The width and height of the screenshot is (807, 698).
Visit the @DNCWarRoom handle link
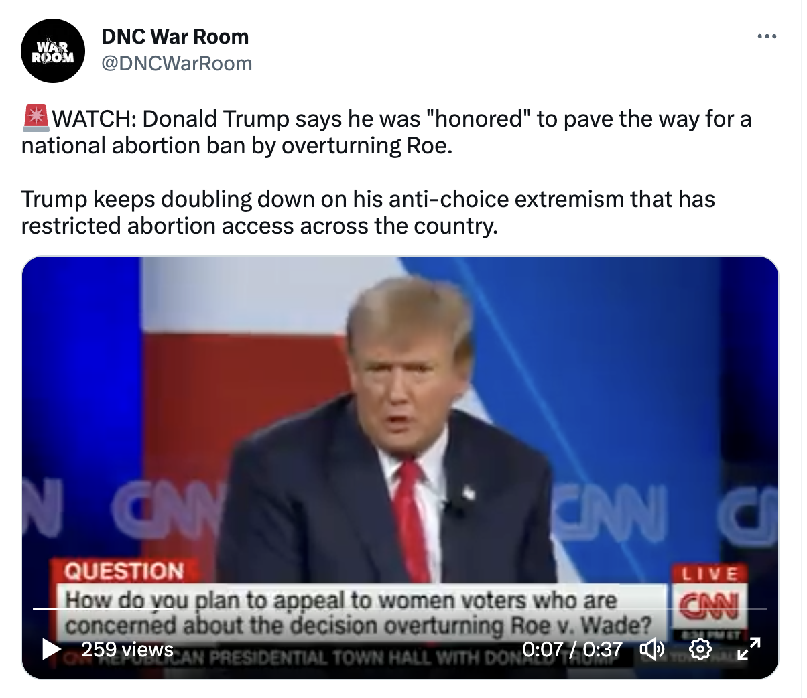(177, 64)
